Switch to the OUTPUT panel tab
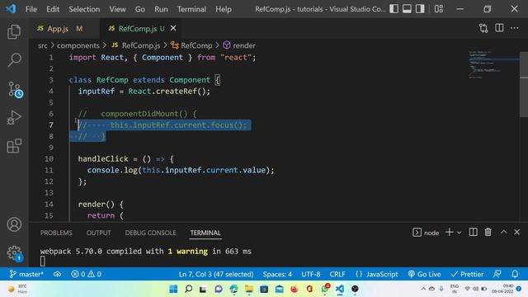Screen dimensions: 528x297 tap(98, 233)
